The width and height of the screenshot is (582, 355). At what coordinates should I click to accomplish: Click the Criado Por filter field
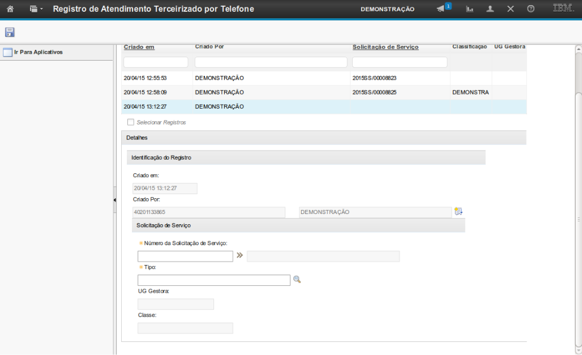(x=271, y=62)
